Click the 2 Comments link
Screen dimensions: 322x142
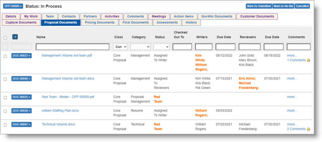(296, 129)
